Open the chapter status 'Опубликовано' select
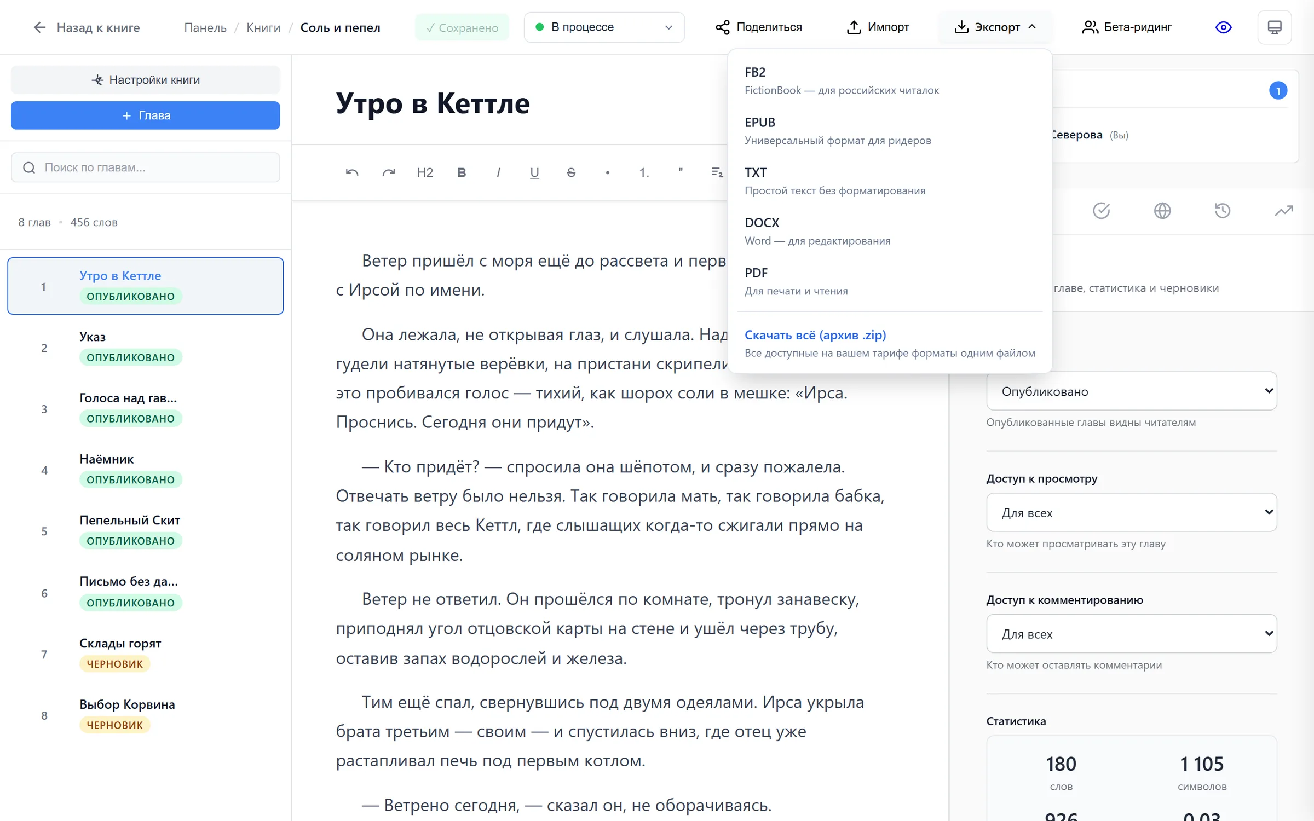 pyautogui.click(x=1131, y=391)
